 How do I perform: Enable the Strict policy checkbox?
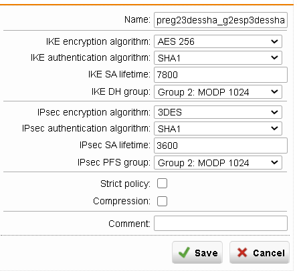(162, 184)
